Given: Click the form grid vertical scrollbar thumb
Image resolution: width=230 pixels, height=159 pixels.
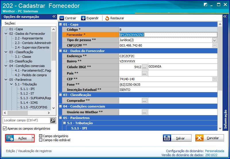Looking at the screenshot, I should pos(220,59).
